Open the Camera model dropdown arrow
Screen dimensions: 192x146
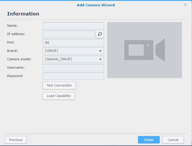(100, 59)
